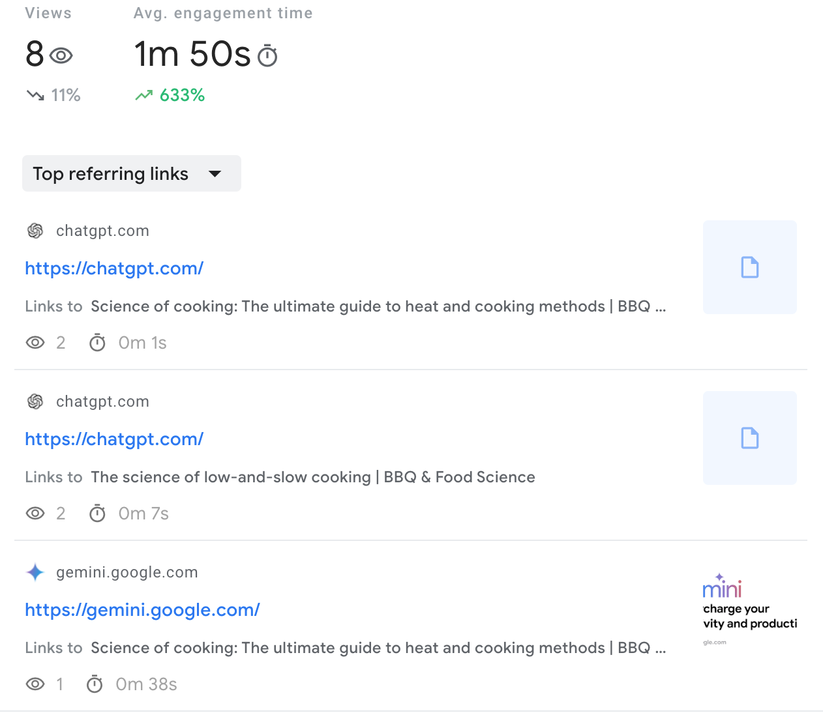Viewport: 823px width, 713px height.
Task: Open the Top referring links dropdown
Action: (x=131, y=173)
